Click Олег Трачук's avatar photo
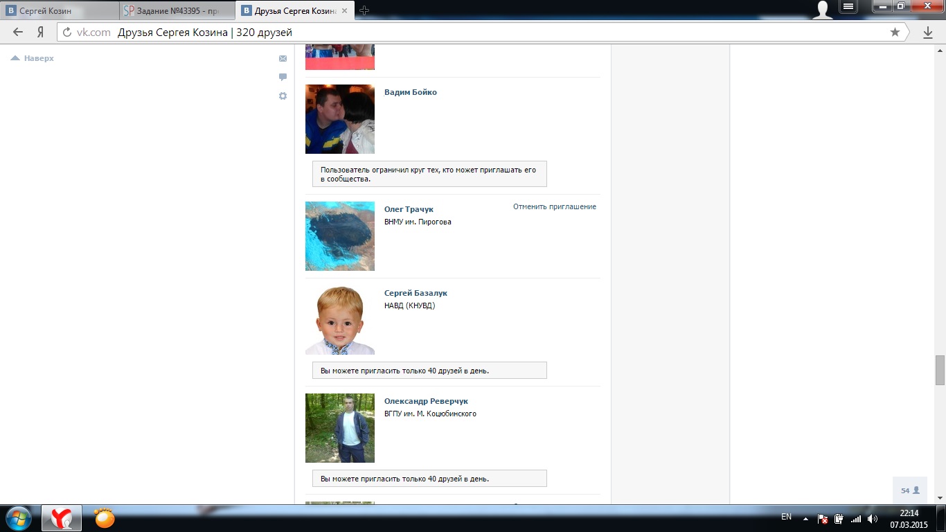 coord(340,236)
